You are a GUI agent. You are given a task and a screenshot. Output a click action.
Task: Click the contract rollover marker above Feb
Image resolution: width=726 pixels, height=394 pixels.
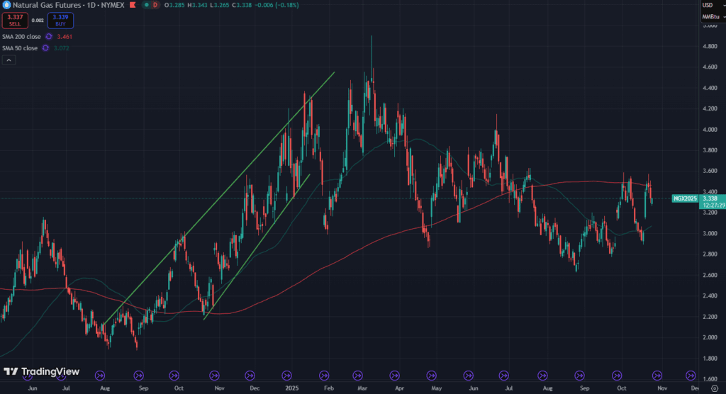tap(324, 376)
